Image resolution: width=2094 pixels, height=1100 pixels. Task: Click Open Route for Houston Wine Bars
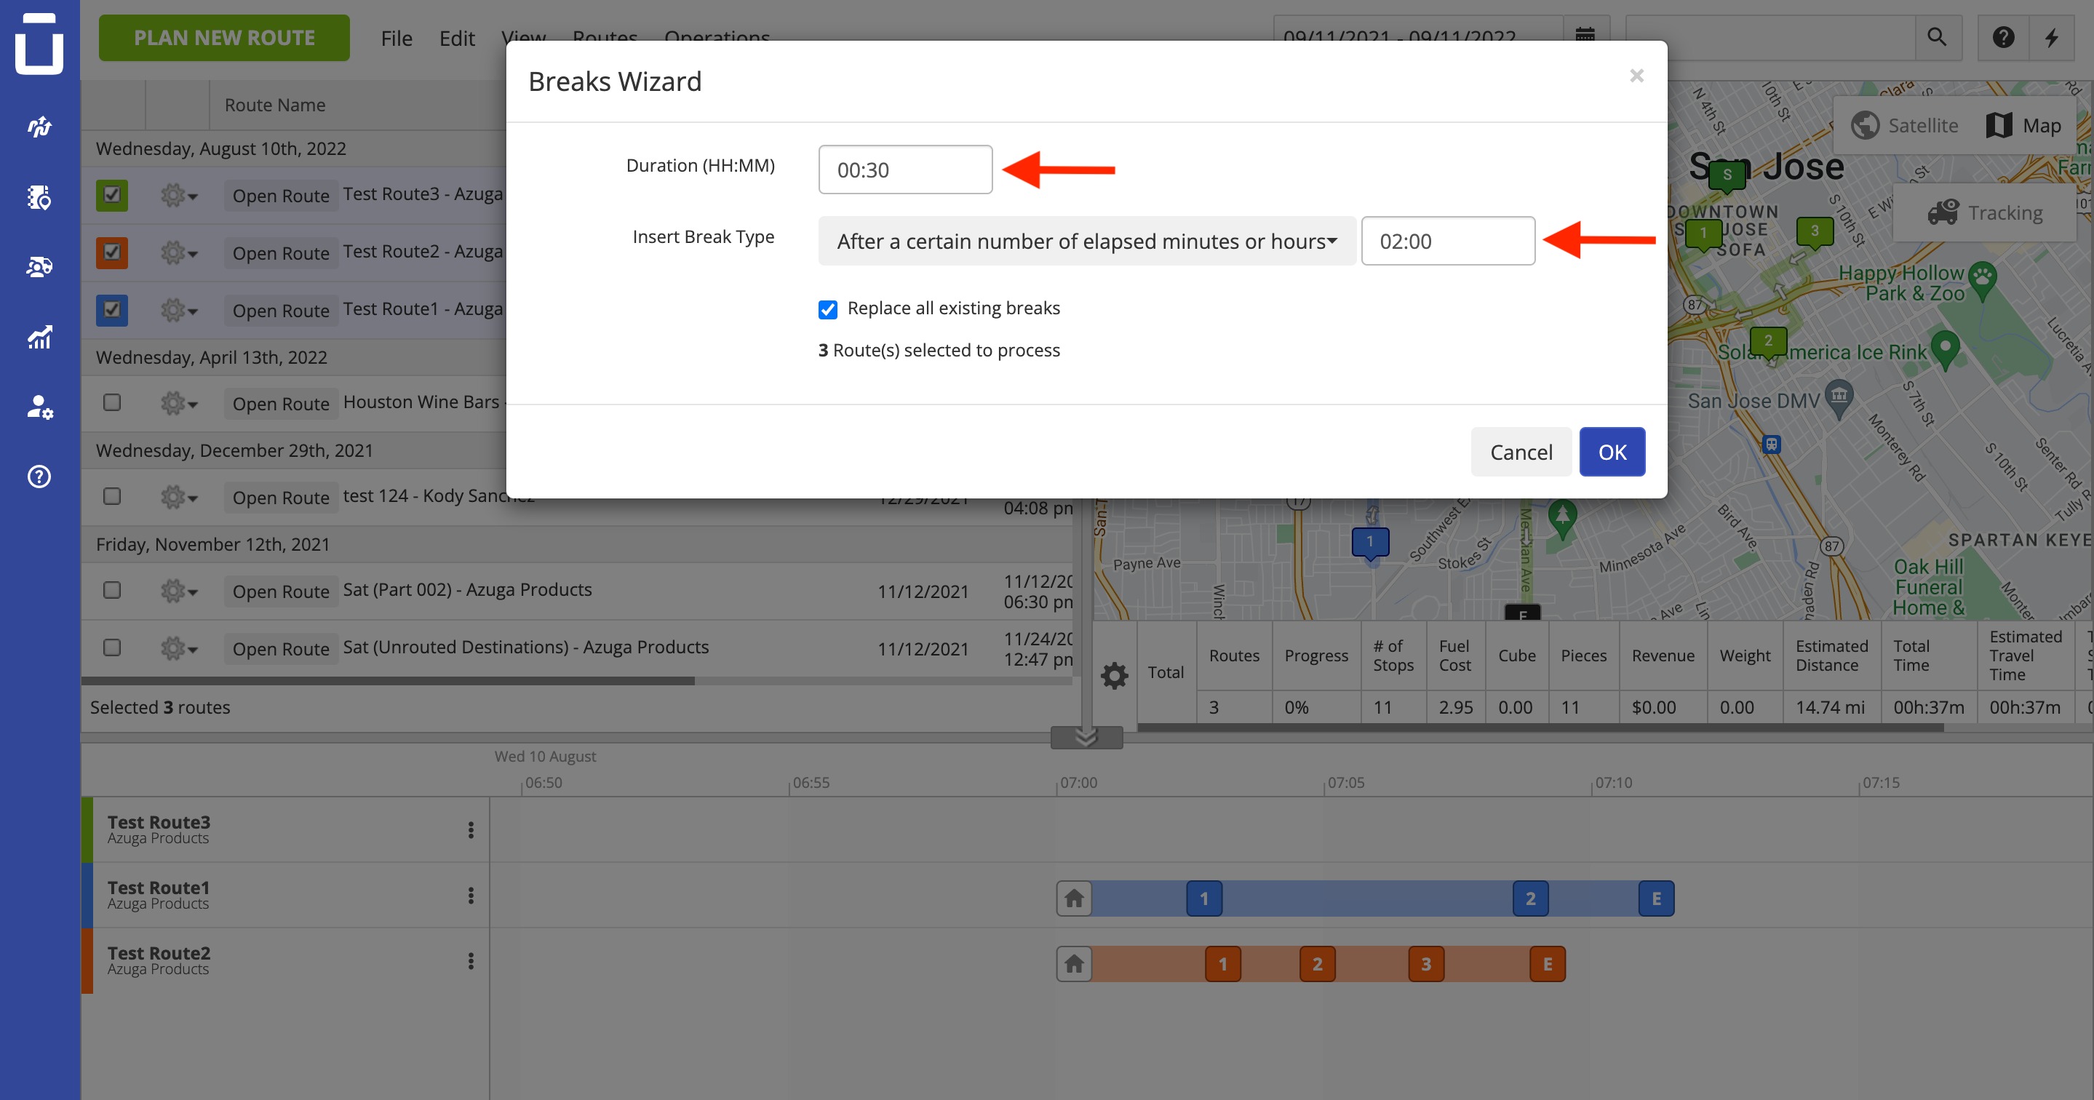tap(280, 404)
